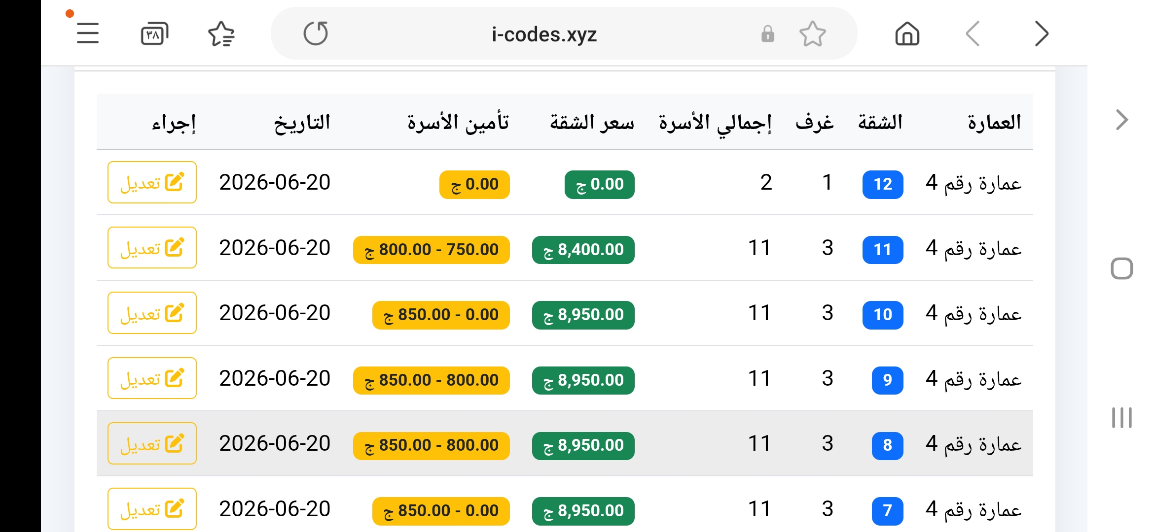Go to browser home page
The width and height of the screenshot is (1154, 532).
(x=907, y=33)
